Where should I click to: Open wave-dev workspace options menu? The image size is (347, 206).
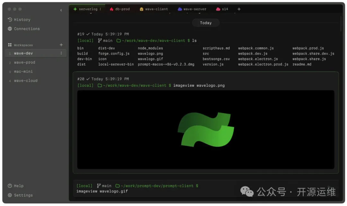61,53
